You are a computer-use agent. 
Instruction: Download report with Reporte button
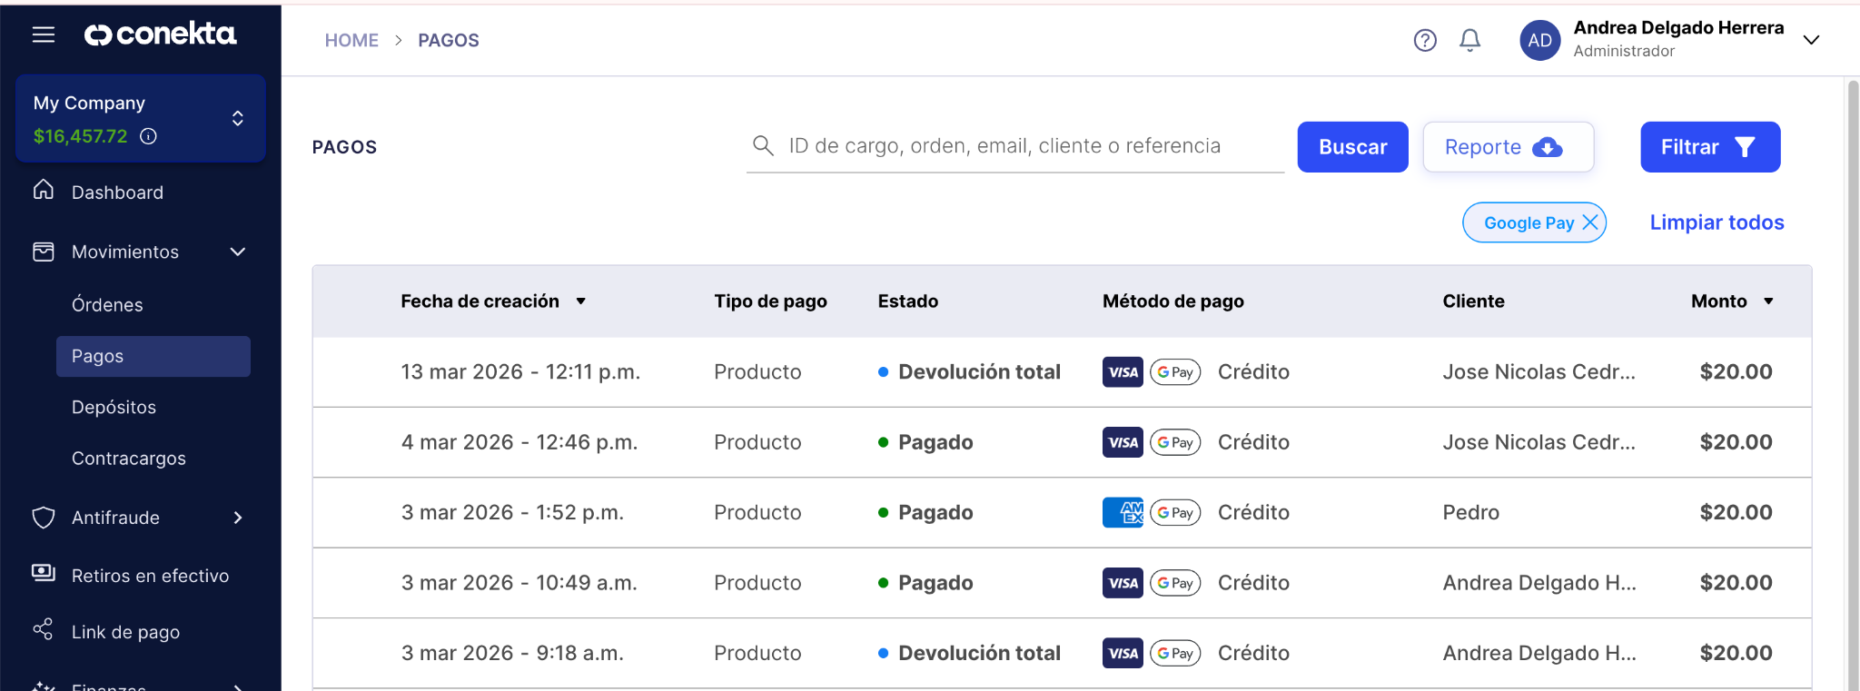pyautogui.click(x=1507, y=147)
